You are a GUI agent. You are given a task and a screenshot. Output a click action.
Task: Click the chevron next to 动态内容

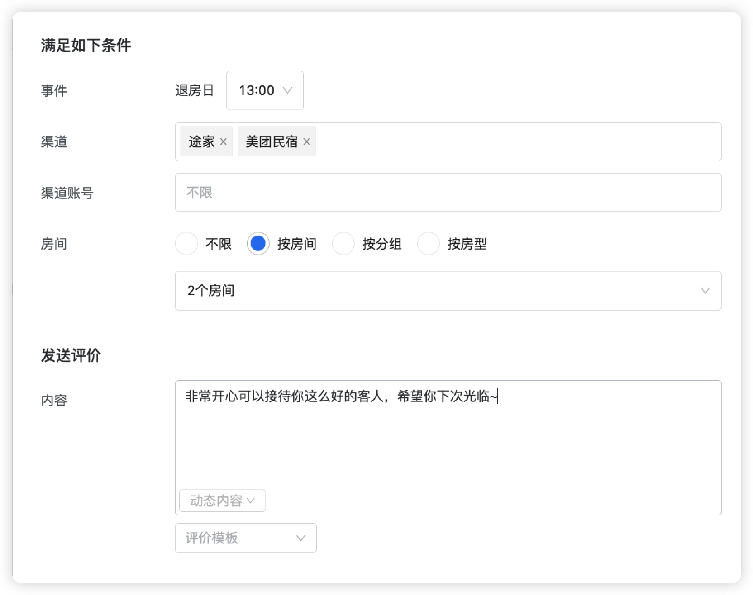coord(251,501)
